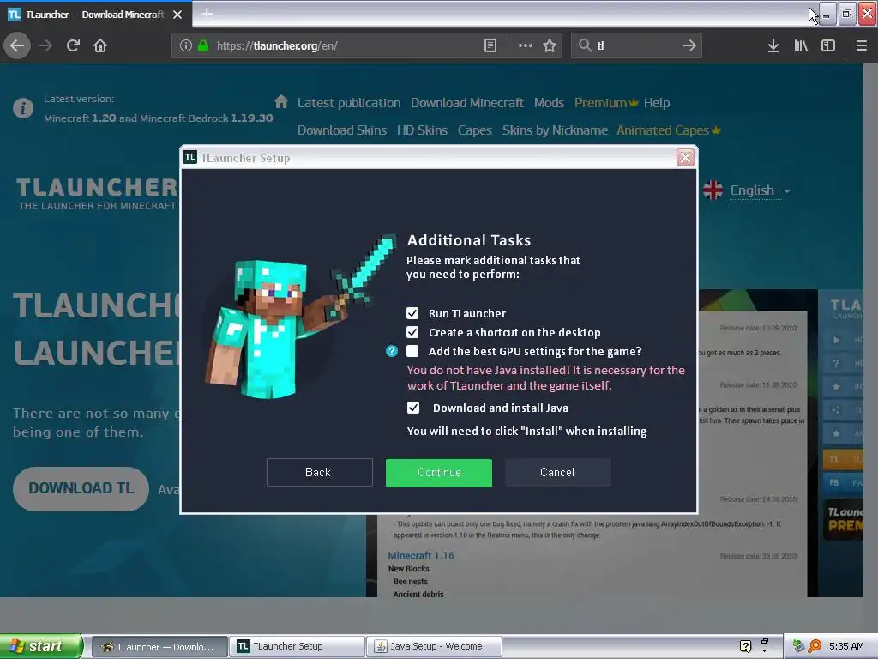Toggle the Firefox sidebar icon
This screenshot has height=659, width=878.
coord(828,45)
